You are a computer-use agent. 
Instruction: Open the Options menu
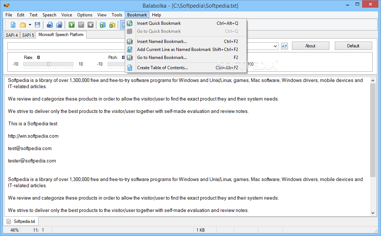85,15
